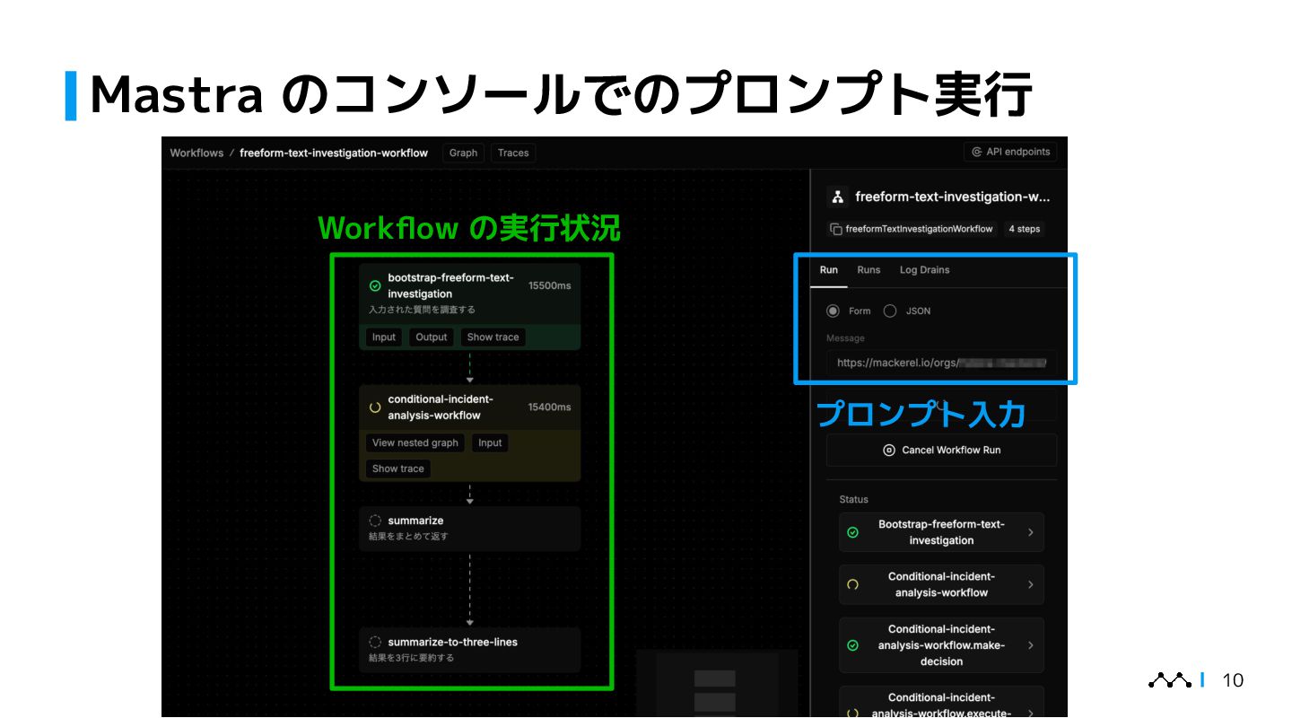
Task: Click the Status heading label
Action: pos(854,499)
